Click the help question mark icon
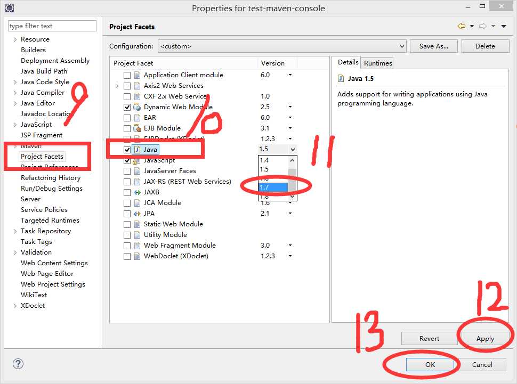The image size is (517, 384). click(x=18, y=364)
